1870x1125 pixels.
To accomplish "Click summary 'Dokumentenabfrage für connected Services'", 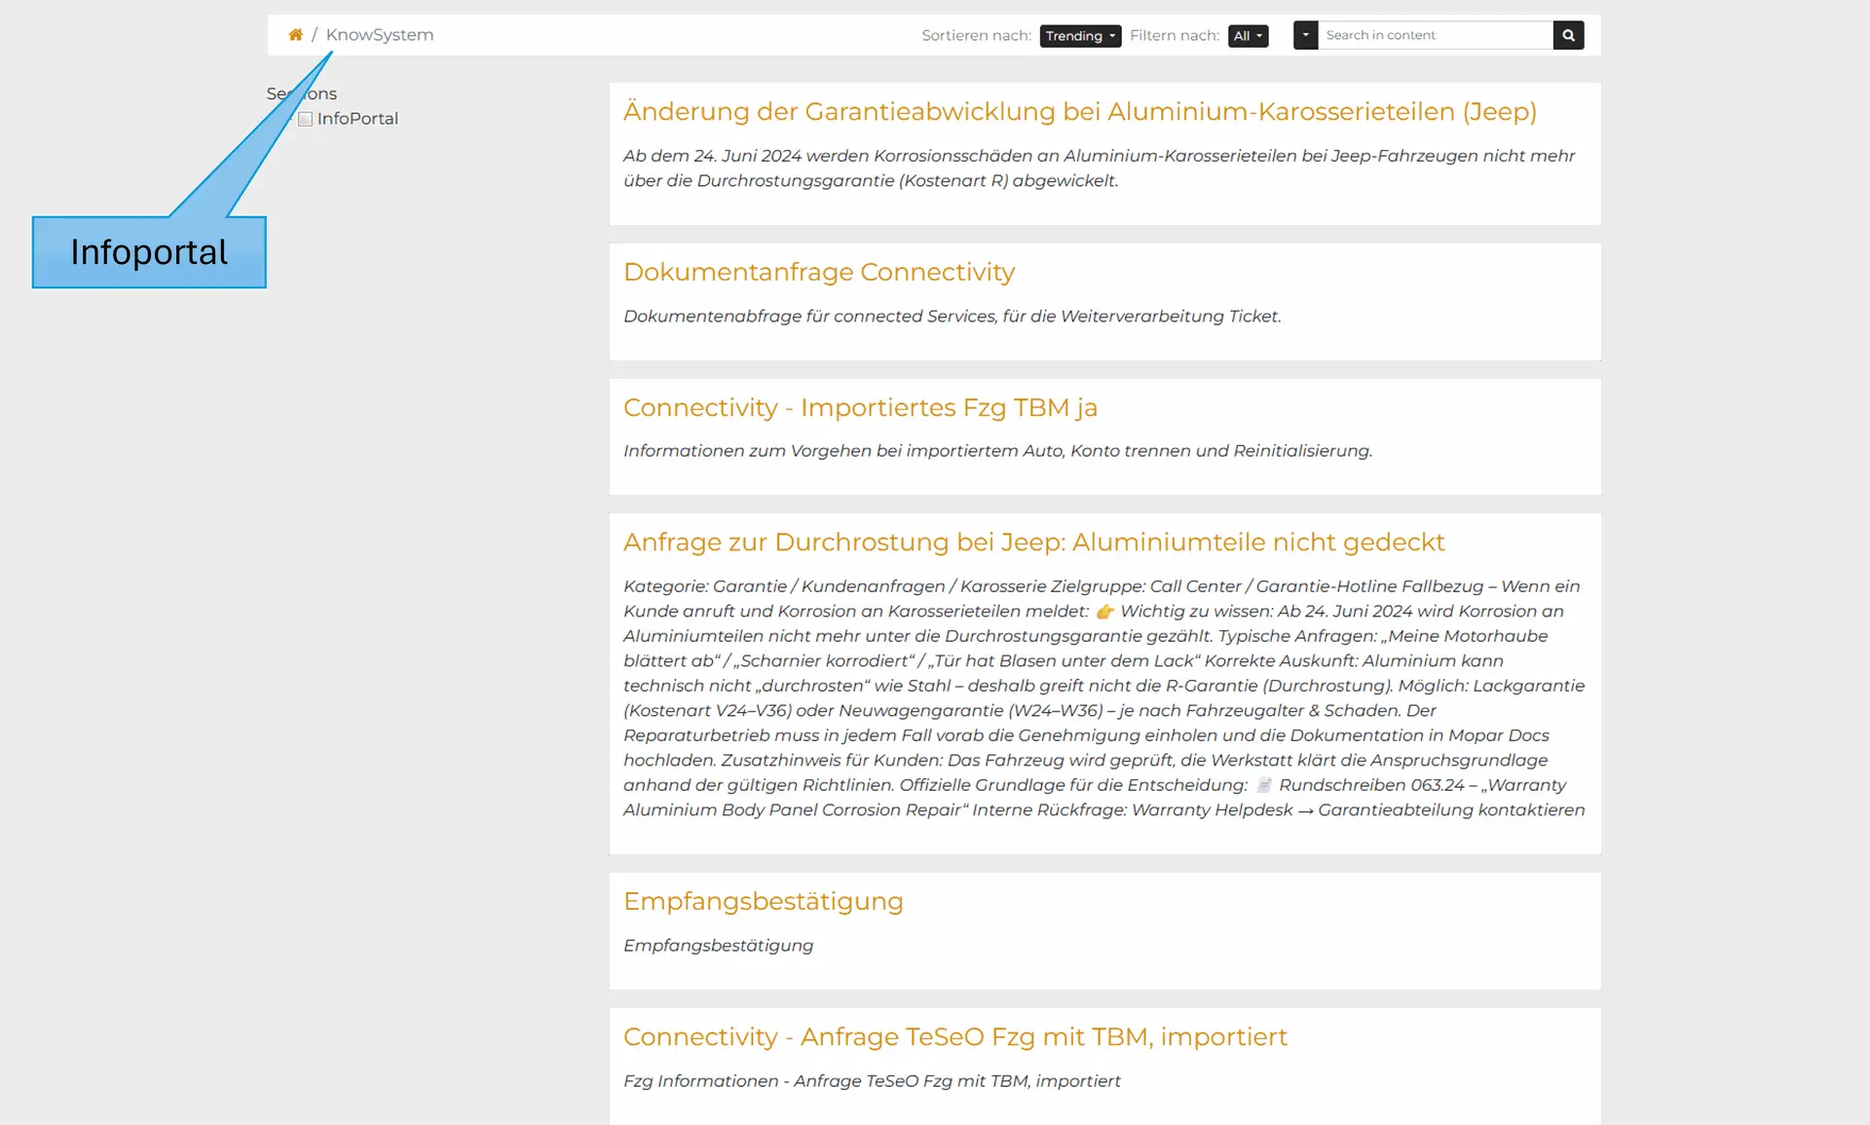I will 952,317.
